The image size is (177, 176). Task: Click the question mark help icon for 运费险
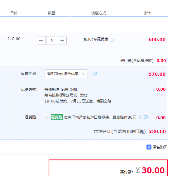pyautogui.click(x=146, y=117)
